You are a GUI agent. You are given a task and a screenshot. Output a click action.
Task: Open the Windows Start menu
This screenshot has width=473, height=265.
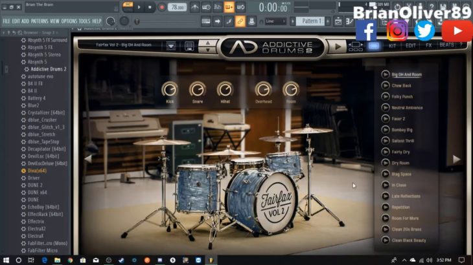click(6, 260)
